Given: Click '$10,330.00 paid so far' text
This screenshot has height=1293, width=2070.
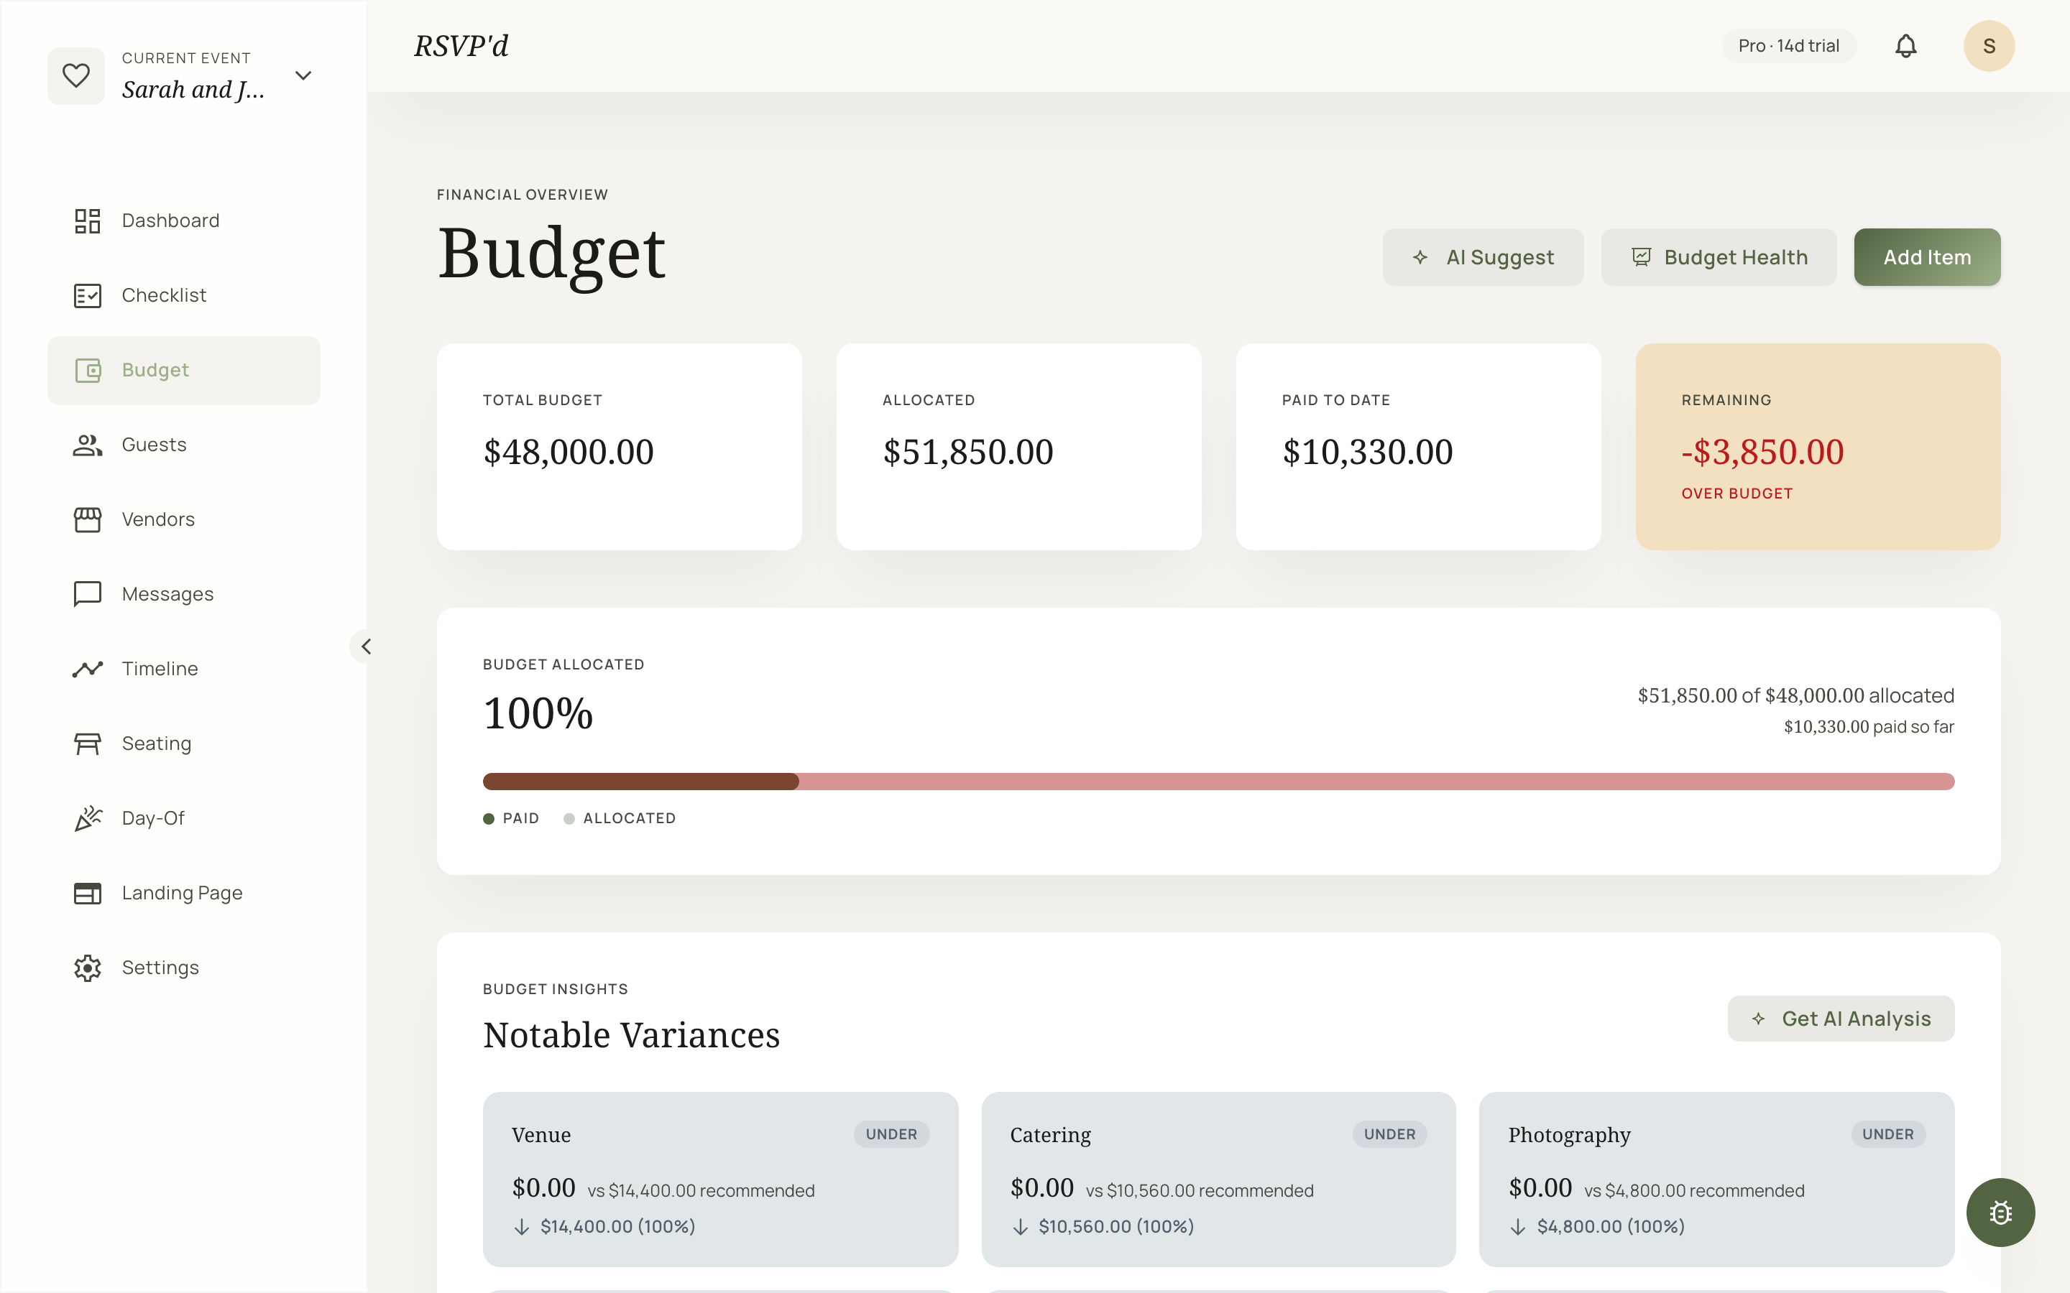Looking at the screenshot, I should pyautogui.click(x=1868, y=727).
